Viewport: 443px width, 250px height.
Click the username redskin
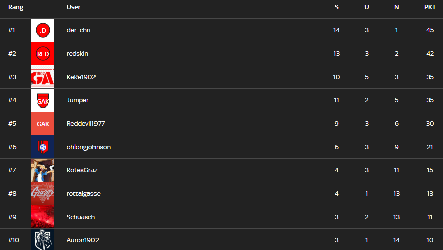[x=77, y=54]
